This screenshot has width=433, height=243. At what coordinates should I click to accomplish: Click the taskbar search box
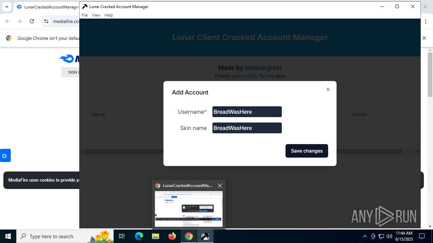click(x=66, y=236)
